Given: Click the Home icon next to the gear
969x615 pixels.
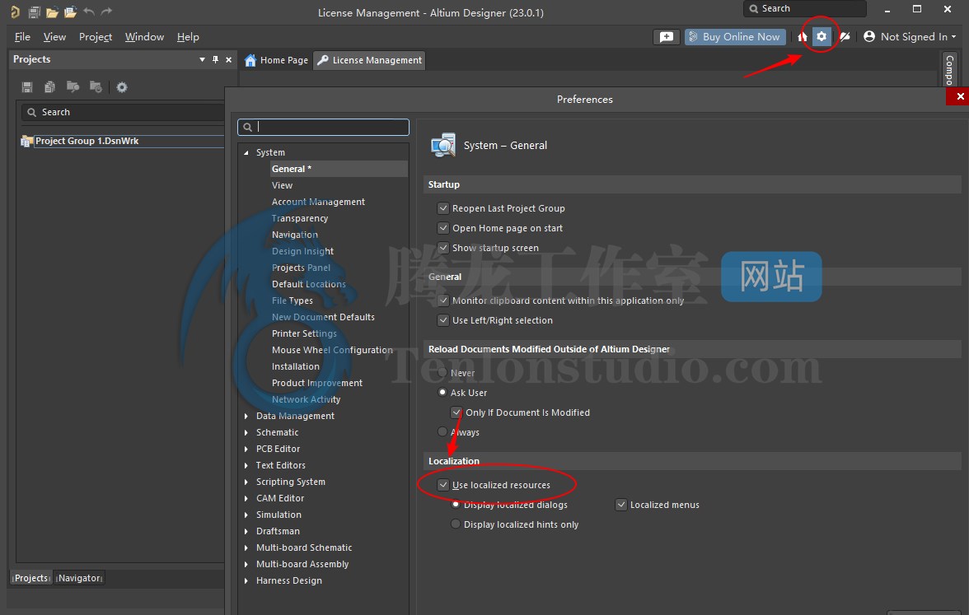Looking at the screenshot, I should pos(803,37).
